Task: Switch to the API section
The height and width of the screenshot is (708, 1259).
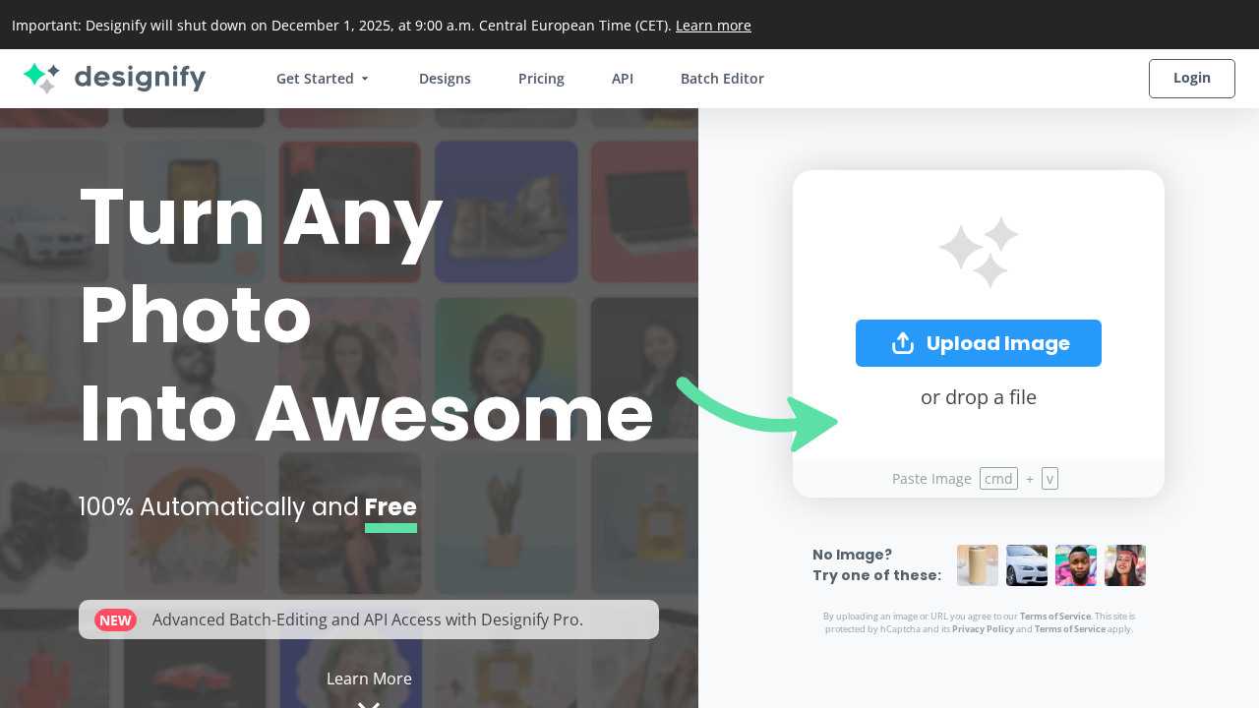Action: 623,79
